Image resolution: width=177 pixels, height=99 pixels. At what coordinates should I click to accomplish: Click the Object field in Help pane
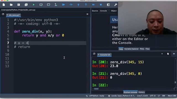pos(114,11)
